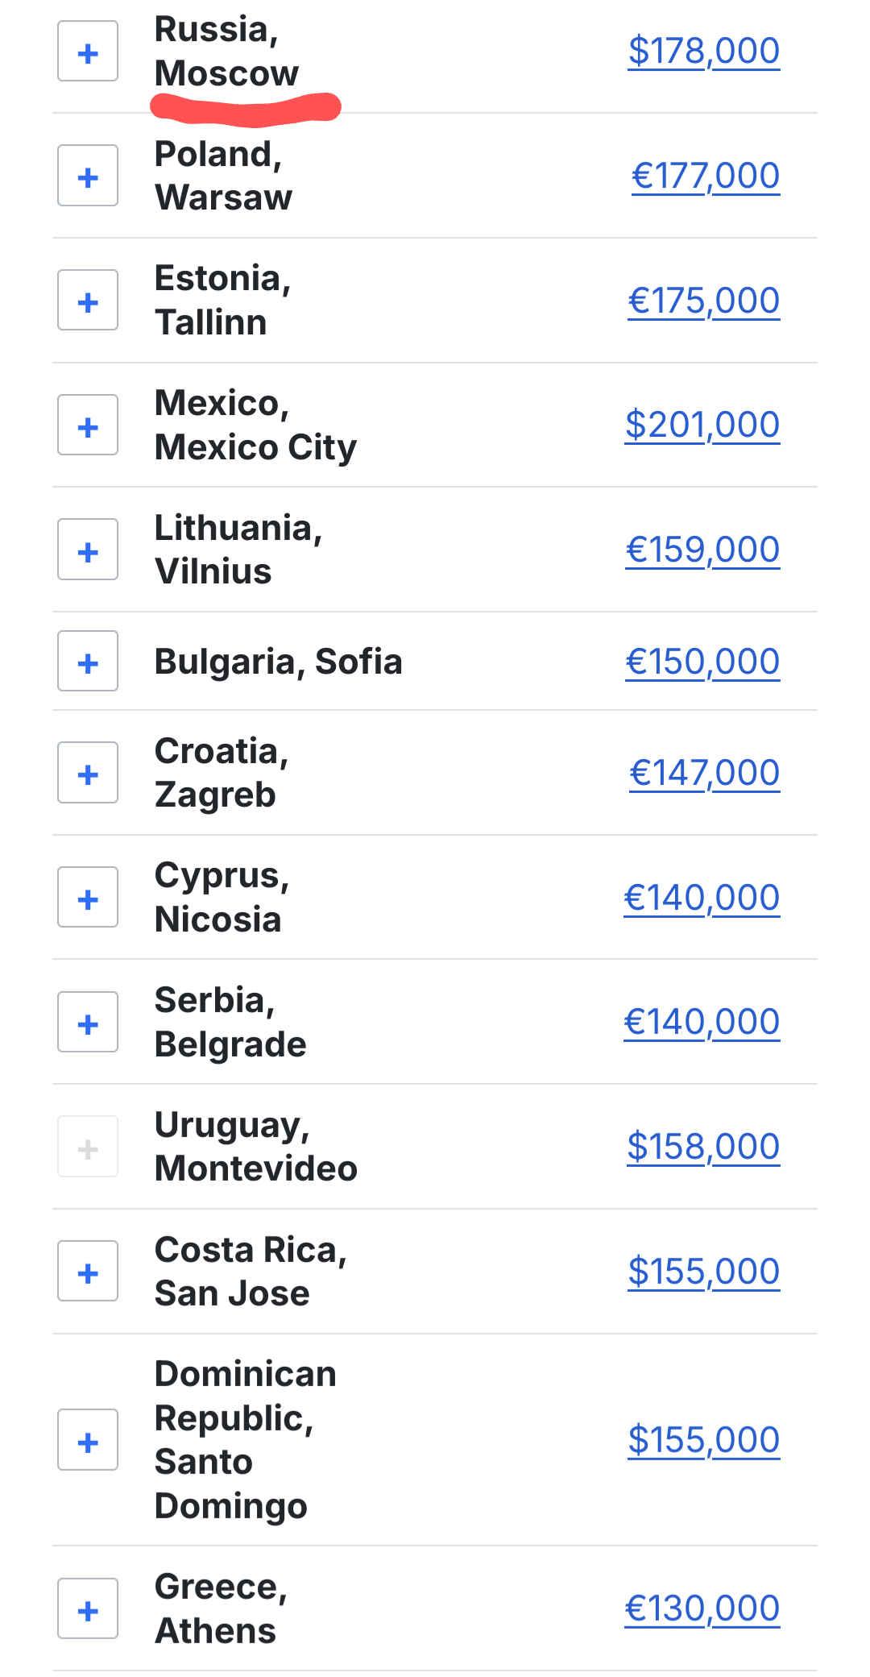Screen dimensions: 870x1677
Task: Tap plus icon next to Lithuania, Vilnius
Action: coord(88,550)
